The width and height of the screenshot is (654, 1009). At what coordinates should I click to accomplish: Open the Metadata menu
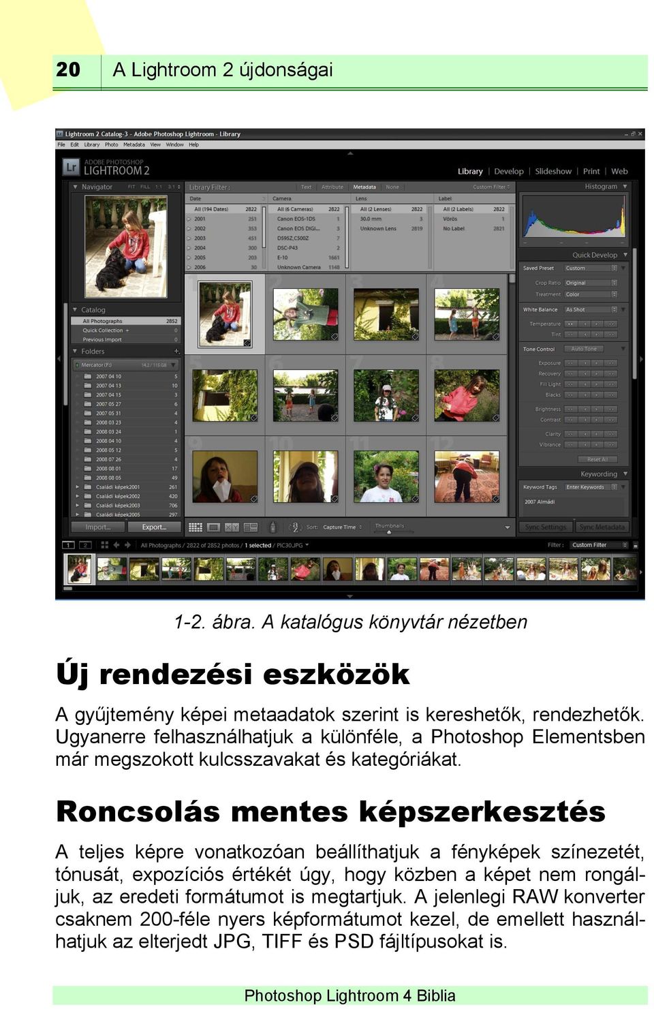134,144
